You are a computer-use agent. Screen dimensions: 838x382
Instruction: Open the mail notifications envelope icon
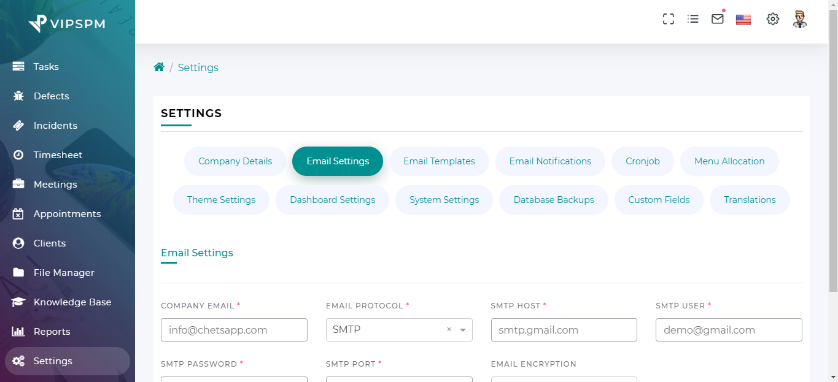coord(718,19)
